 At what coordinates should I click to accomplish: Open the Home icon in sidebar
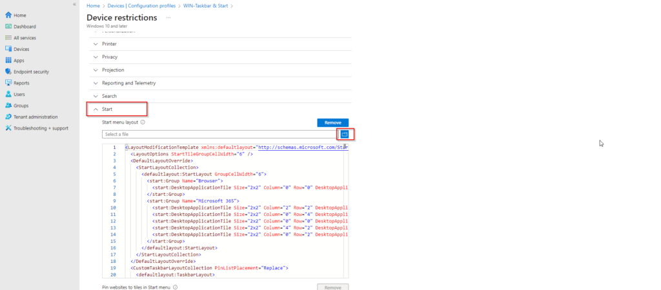pos(8,15)
